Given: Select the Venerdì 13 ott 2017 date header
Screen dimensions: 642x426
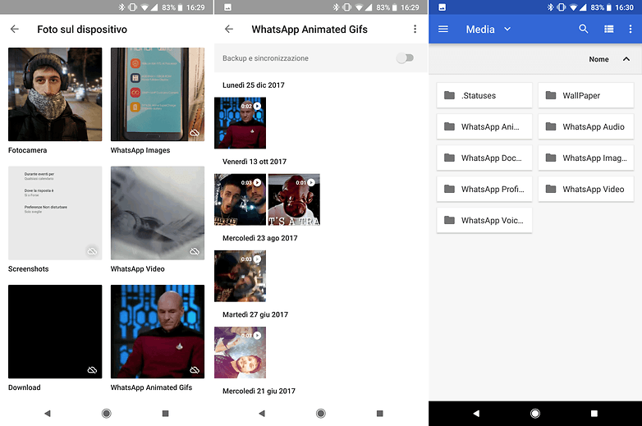Looking at the screenshot, I should 255,162.
